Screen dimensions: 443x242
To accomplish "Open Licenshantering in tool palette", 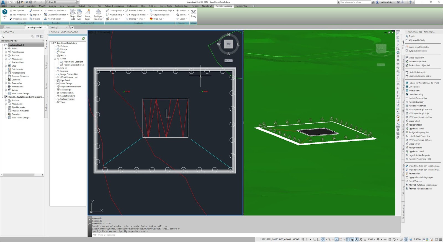I will pos(416,94).
